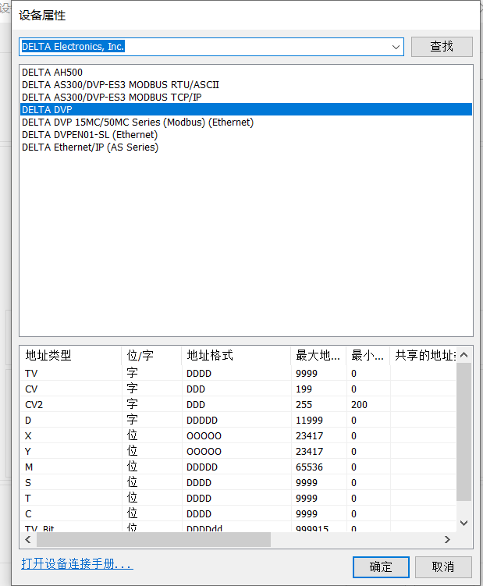Click the table scroll up arrow

pos(464,355)
